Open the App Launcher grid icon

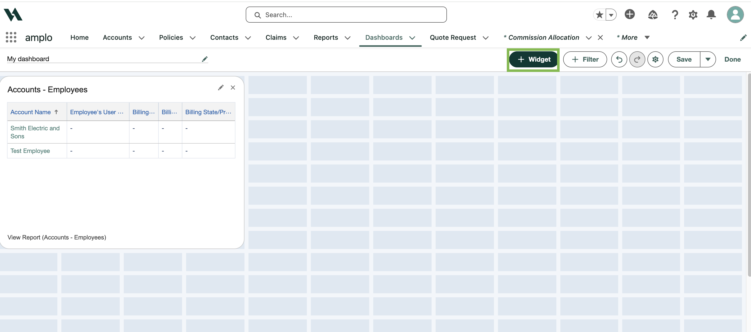click(11, 37)
